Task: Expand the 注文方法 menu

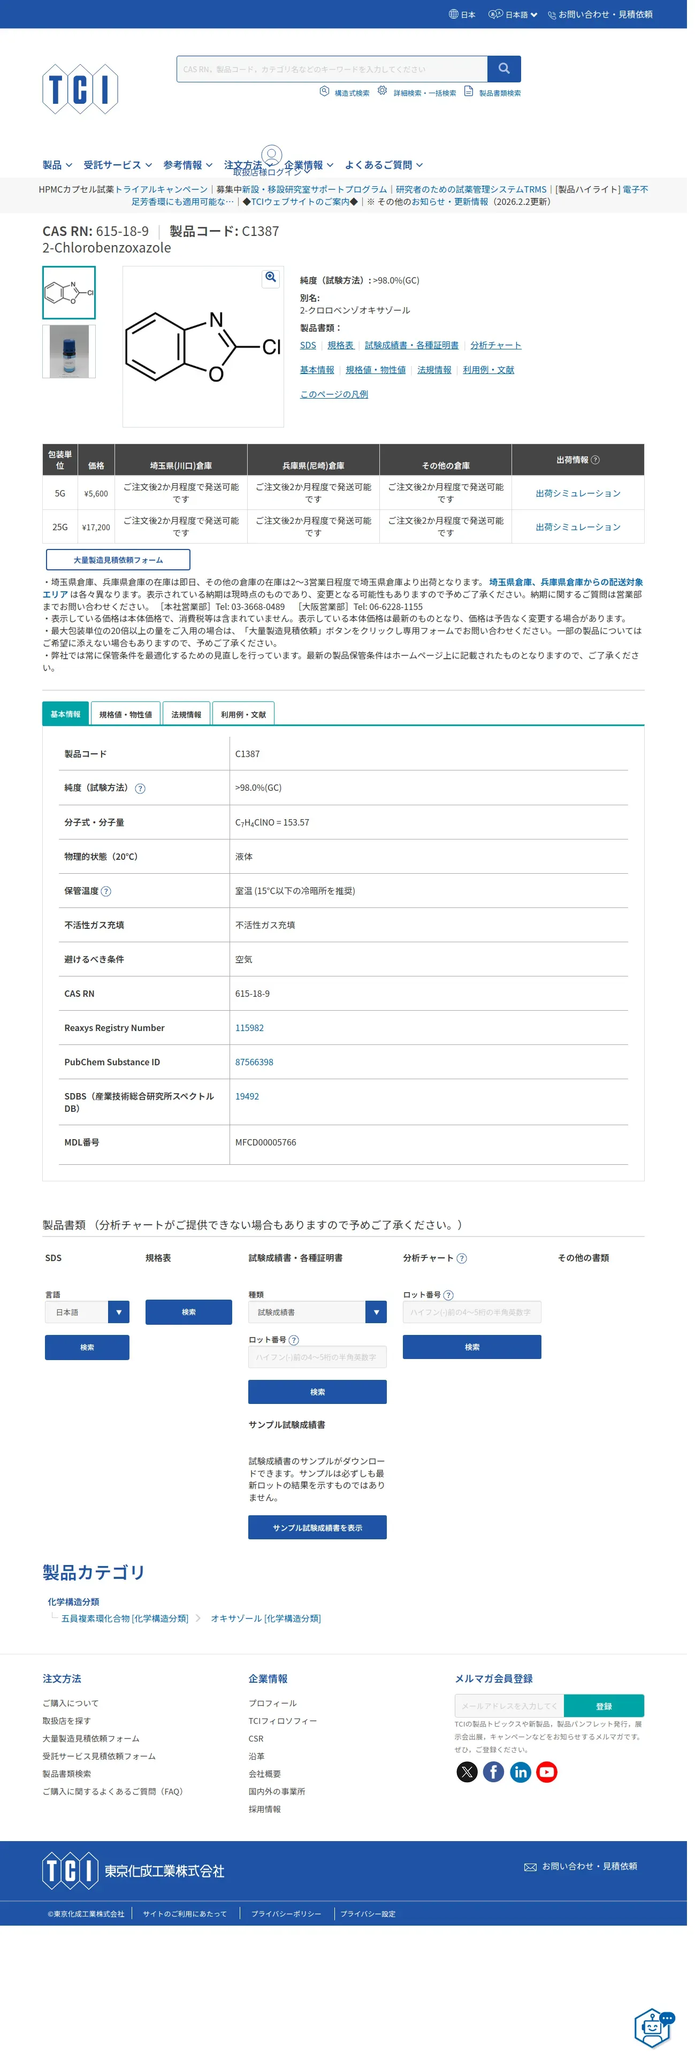Action: [x=249, y=165]
